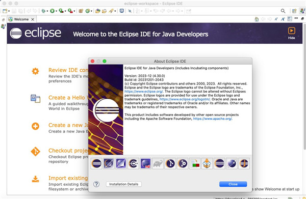
Task: Expand the Debug configurations dropdown arrow
Action: pyautogui.click(x=47, y=11)
